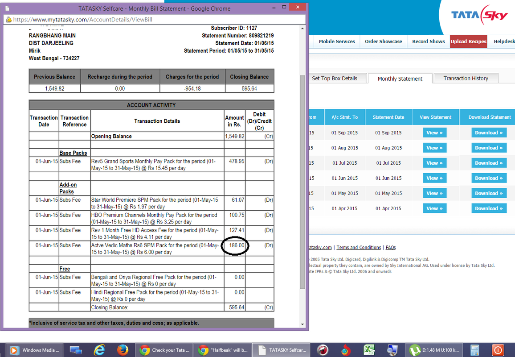The width and height of the screenshot is (515, 357).
Task: Click the secure page icon in the address bar
Action: (x=9, y=20)
